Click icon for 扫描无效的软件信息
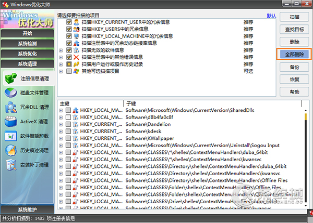 click(x=76, y=50)
